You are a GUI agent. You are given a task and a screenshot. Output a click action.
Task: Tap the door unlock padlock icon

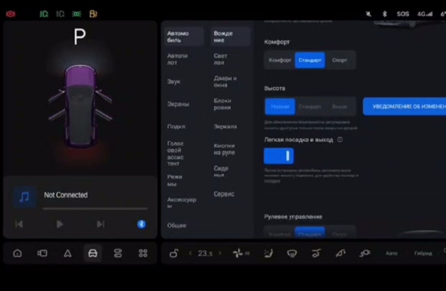[174, 253]
